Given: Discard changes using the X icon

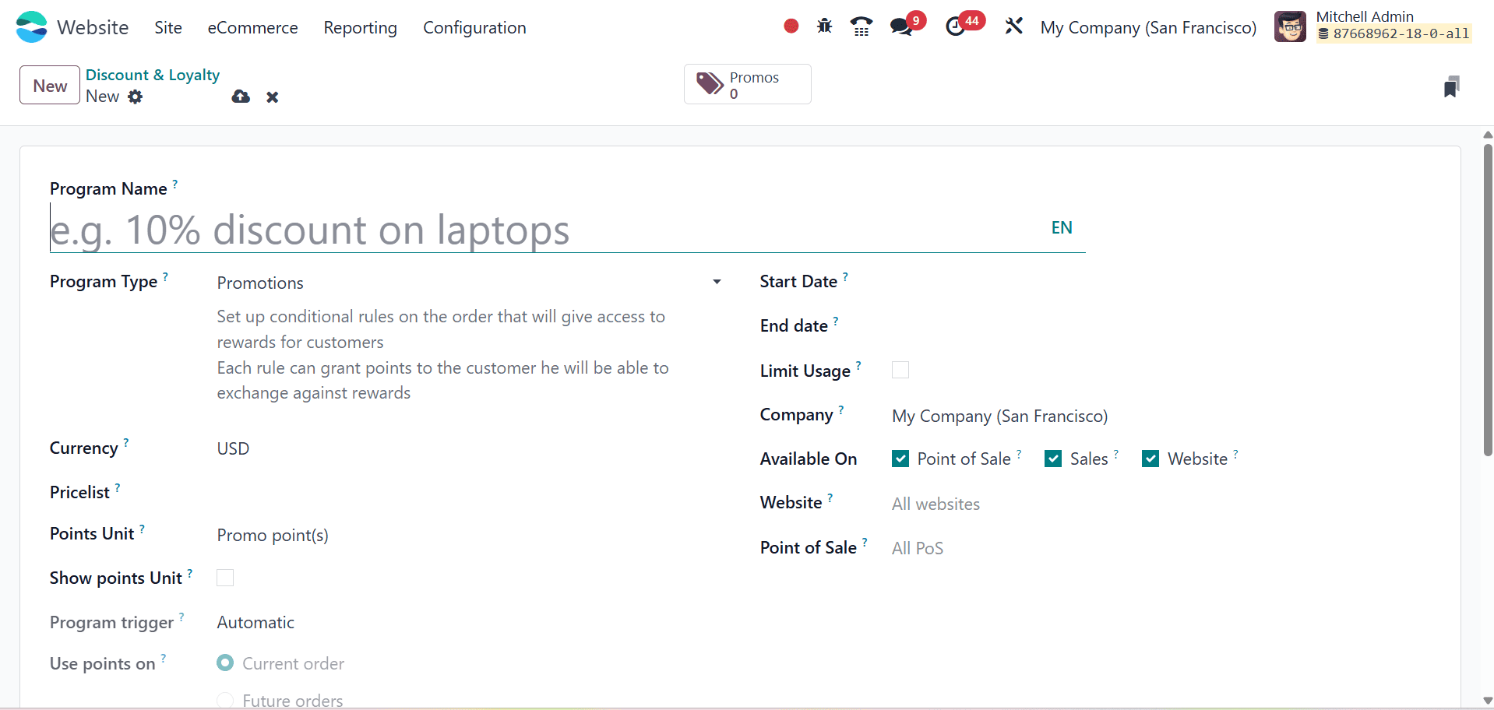Looking at the screenshot, I should [x=272, y=97].
